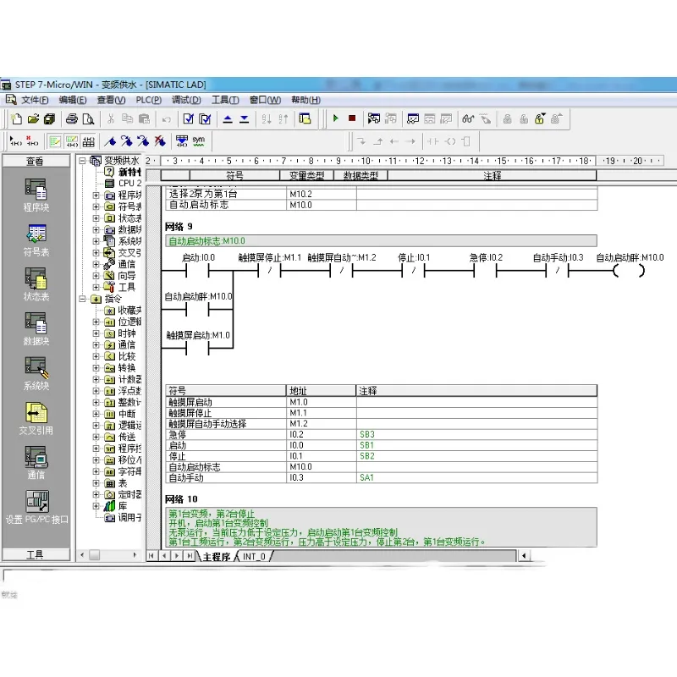The width and height of the screenshot is (677, 677).
Task: Expand the 位逻辑 instruction folder
Action: coord(96,322)
